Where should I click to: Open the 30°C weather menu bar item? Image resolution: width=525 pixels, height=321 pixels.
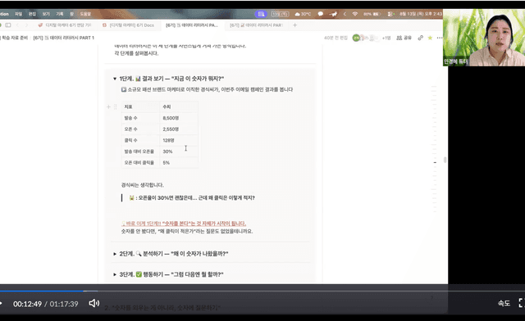(303, 14)
